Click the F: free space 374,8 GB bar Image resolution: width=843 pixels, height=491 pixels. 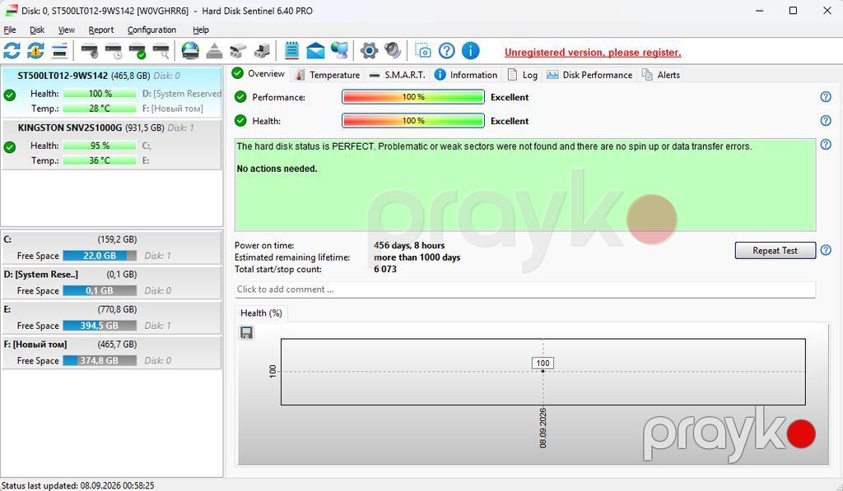[100, 360]
